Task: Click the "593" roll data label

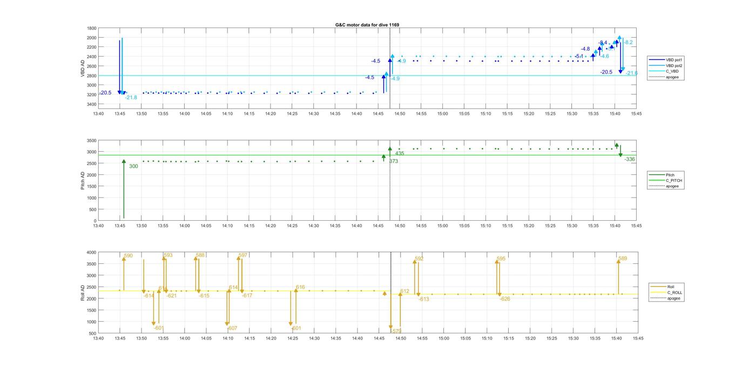Action: tap(168, 255)
